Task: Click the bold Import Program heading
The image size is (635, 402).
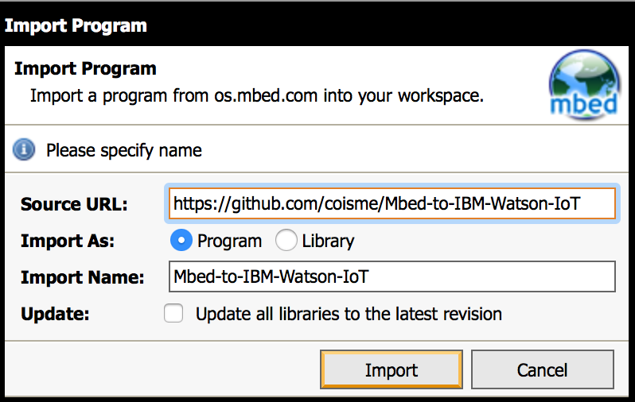Action: [x=85, y=68]
